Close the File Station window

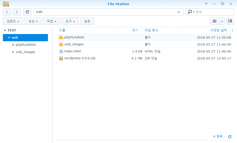tap(231, 4)
